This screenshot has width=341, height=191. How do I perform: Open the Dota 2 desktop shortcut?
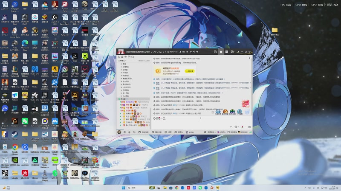[x=5, y=31]
